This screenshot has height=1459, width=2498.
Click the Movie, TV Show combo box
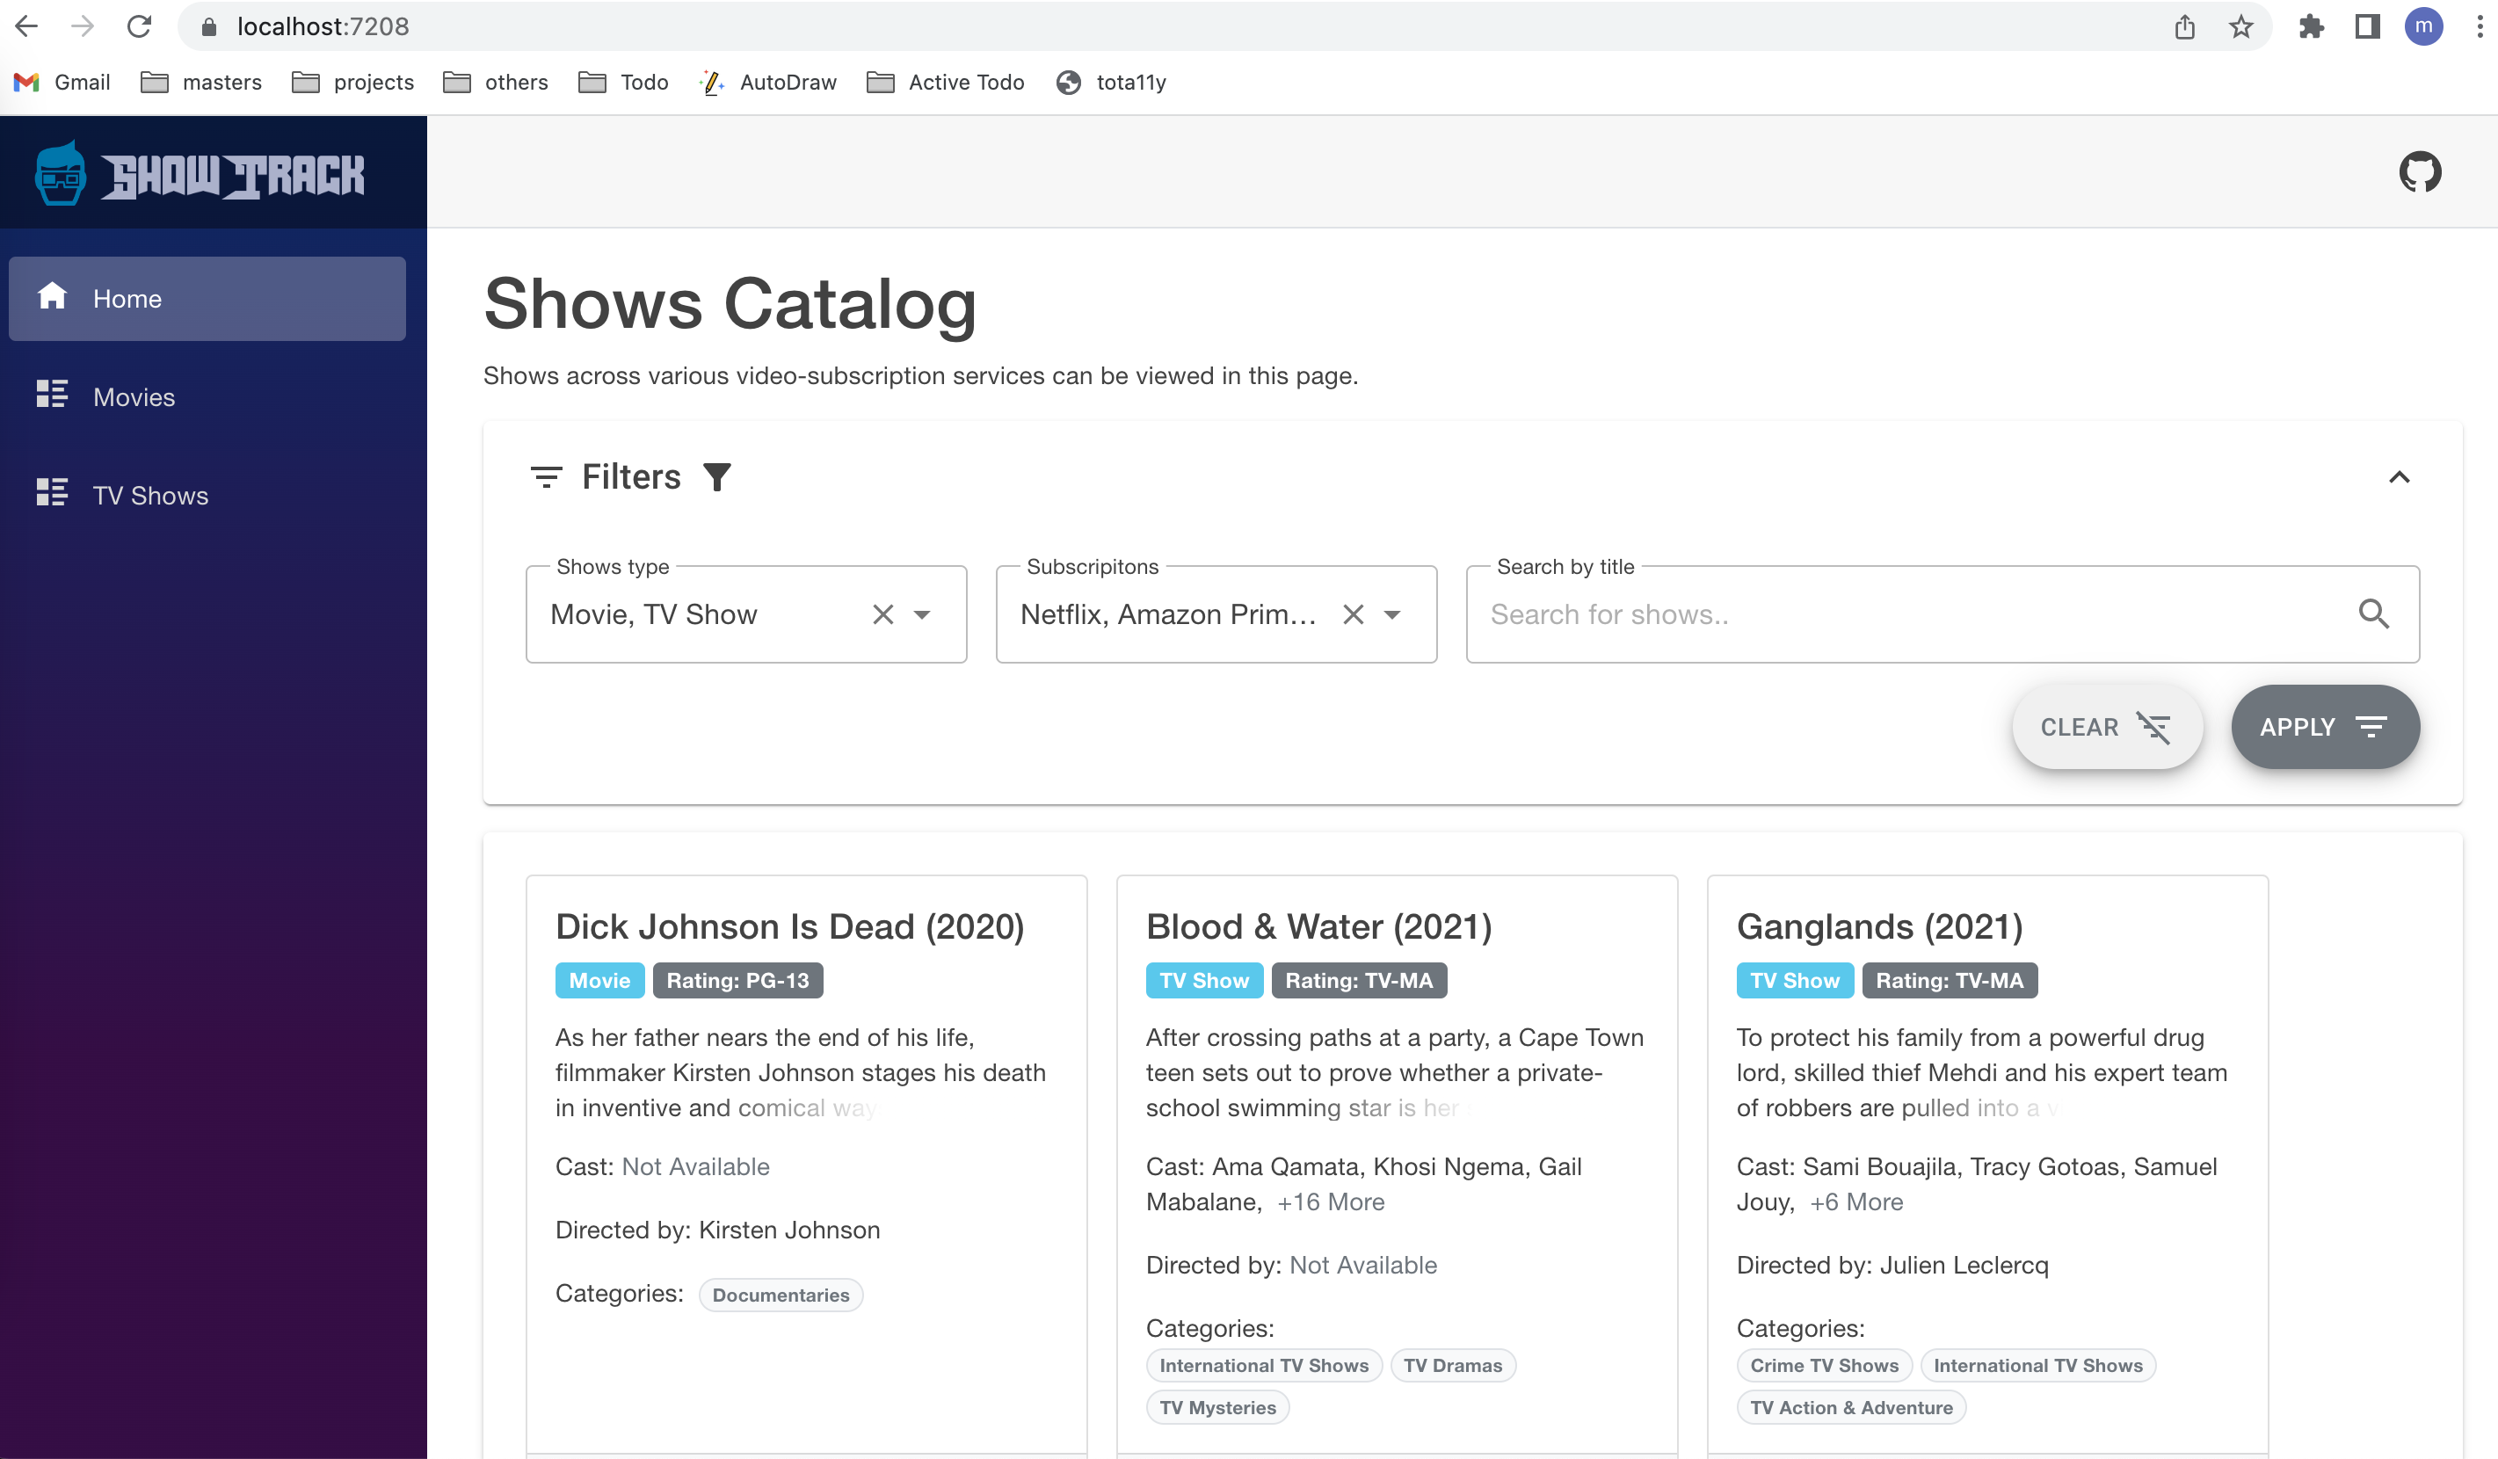pos(746,614)
